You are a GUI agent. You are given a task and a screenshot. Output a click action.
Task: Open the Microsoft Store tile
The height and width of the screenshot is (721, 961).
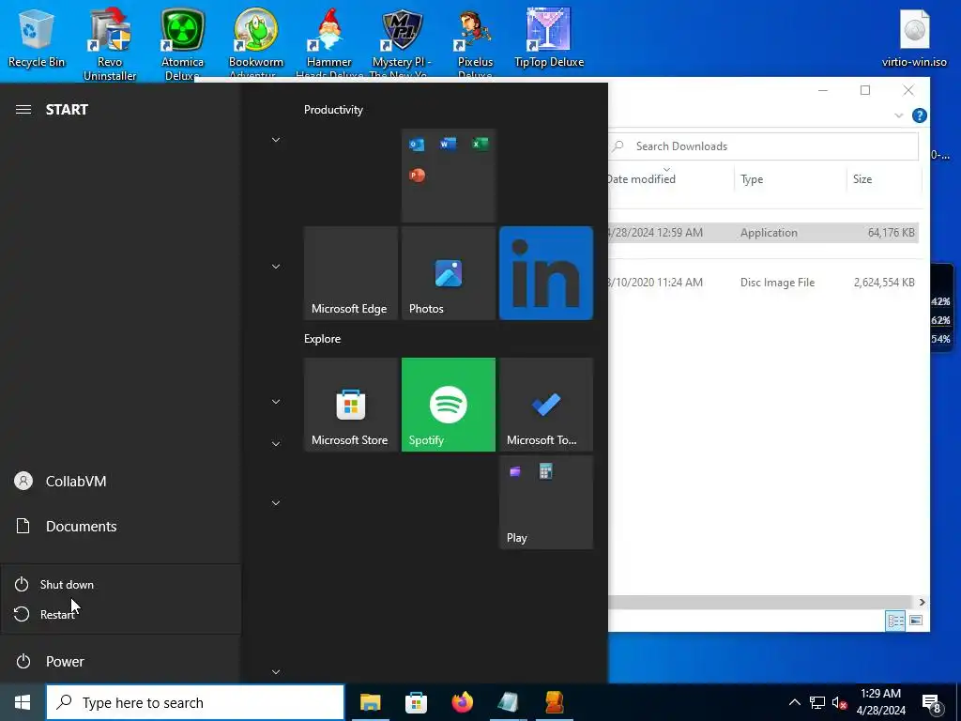[351, 405]
